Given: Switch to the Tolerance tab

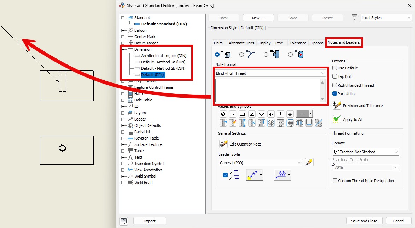Looking at the screenshot, I should (298, 43).
